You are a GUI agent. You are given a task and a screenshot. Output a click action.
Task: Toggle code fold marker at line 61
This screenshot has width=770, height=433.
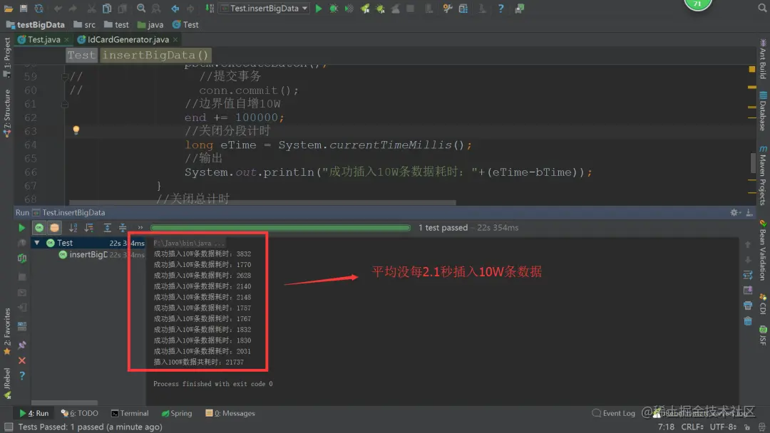pos(65,104)
